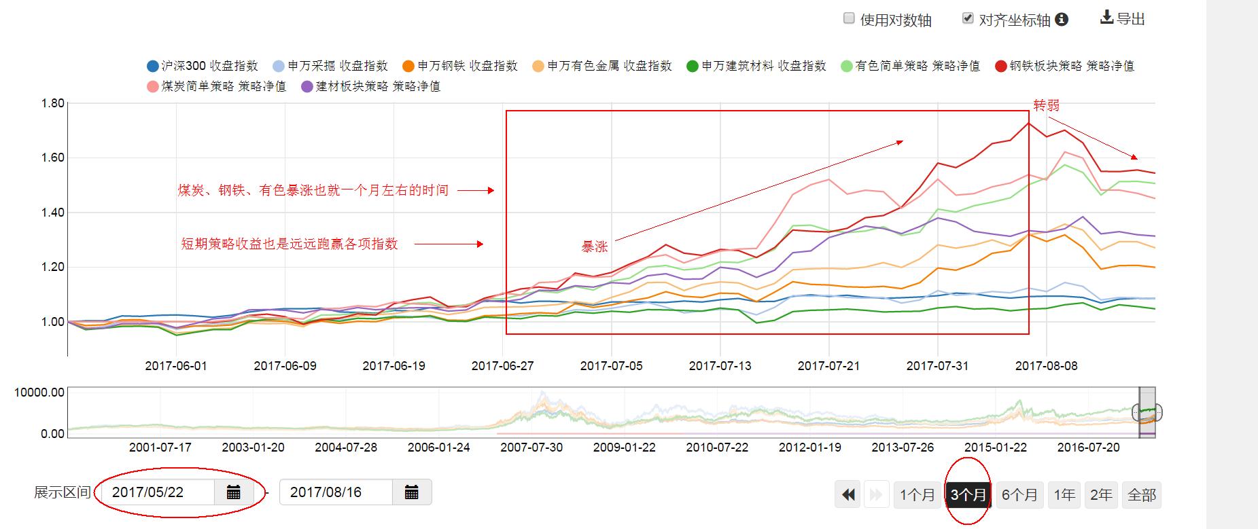This screenshot has height=529, width=1258.
Task: Toggle 申万建筑材料 收盘指数 legend series
Action: click(x=756, y=66)
